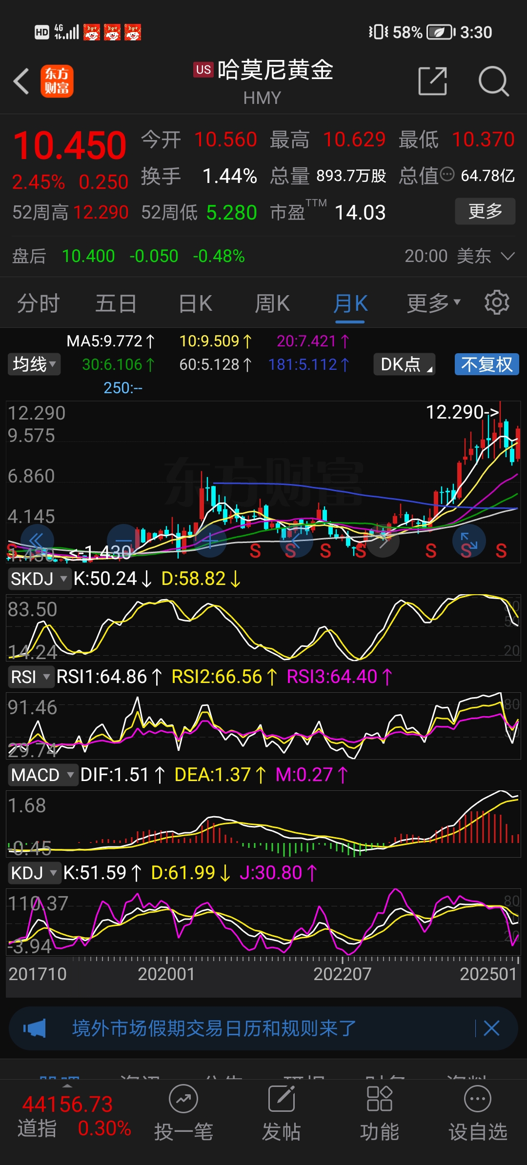The image size is (527, 1165).
Task: Tap the stock title 哈莫尼黄金
Action: (275, 70)
